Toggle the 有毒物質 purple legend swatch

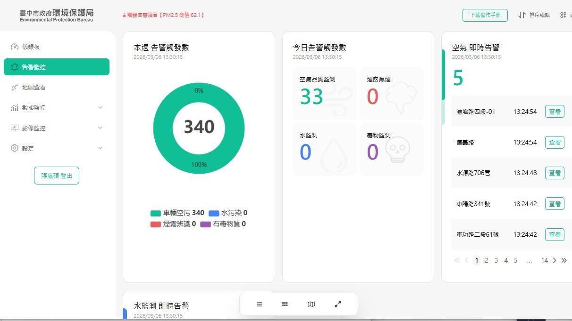(206, 224)
